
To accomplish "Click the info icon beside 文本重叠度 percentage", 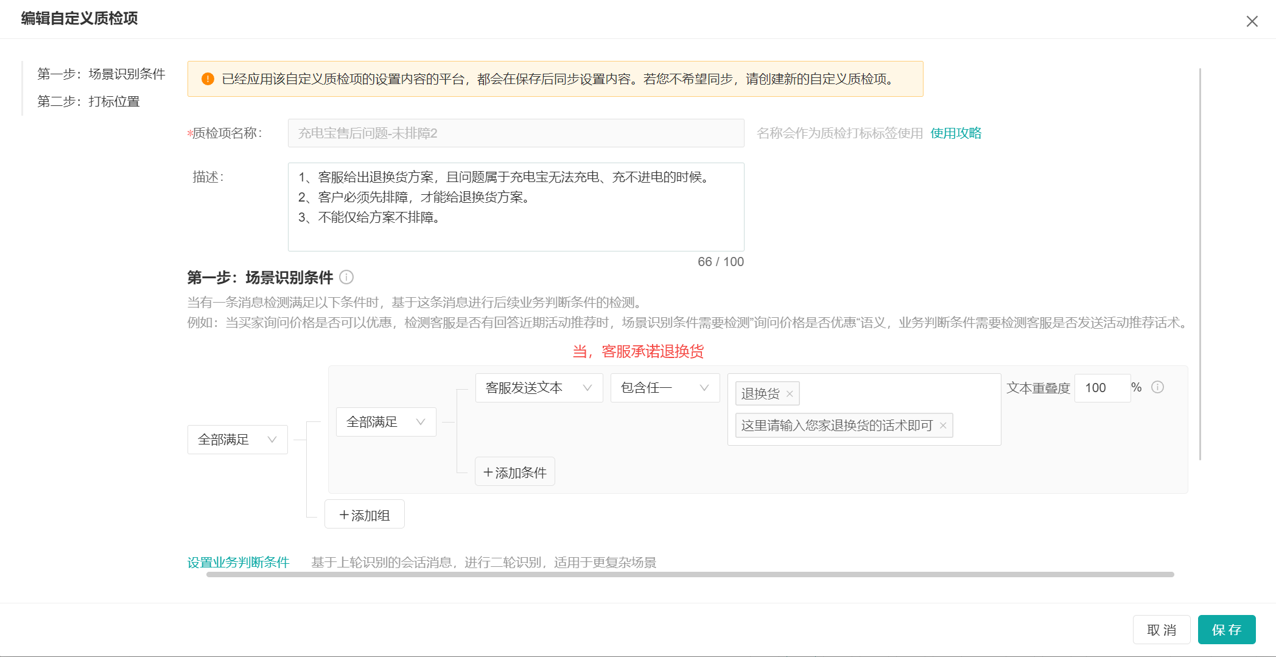I will coord(1158,387).
